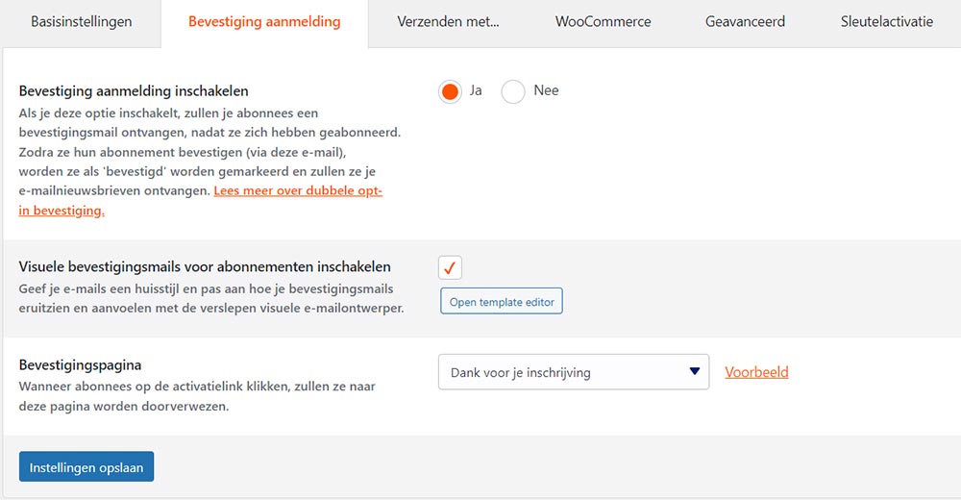
Task: Click the Bevestiging aanmelding inschakelen heading
Action: click(x=134, y=91)
